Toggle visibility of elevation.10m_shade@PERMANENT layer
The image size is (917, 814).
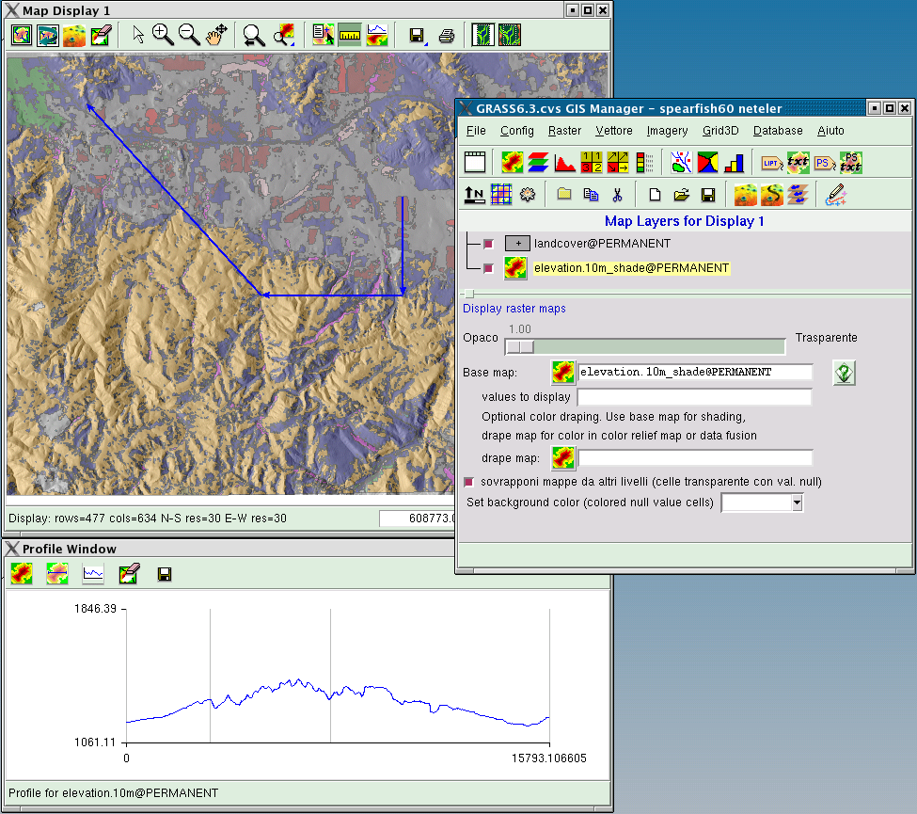click(x=488, y=268)
